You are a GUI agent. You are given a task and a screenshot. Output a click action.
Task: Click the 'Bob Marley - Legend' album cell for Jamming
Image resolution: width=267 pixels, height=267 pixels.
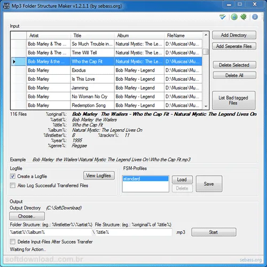coord(139,88)
